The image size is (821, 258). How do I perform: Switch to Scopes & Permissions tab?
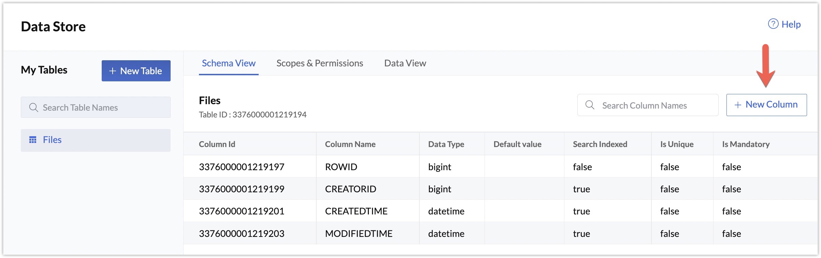[319, 63]
